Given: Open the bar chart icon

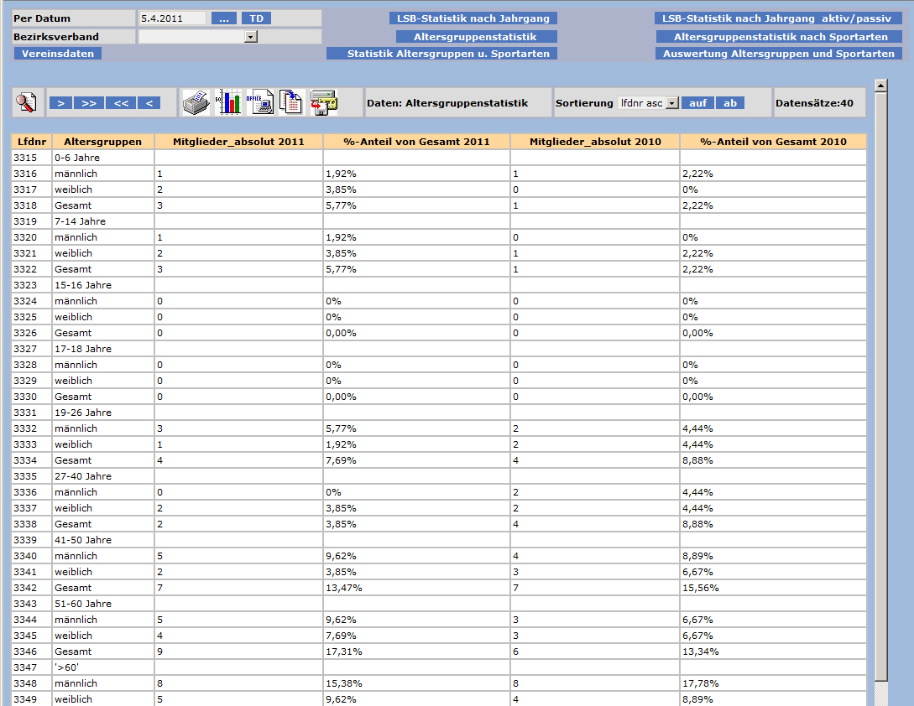Looking at the screenshot, I should (228, 102).
